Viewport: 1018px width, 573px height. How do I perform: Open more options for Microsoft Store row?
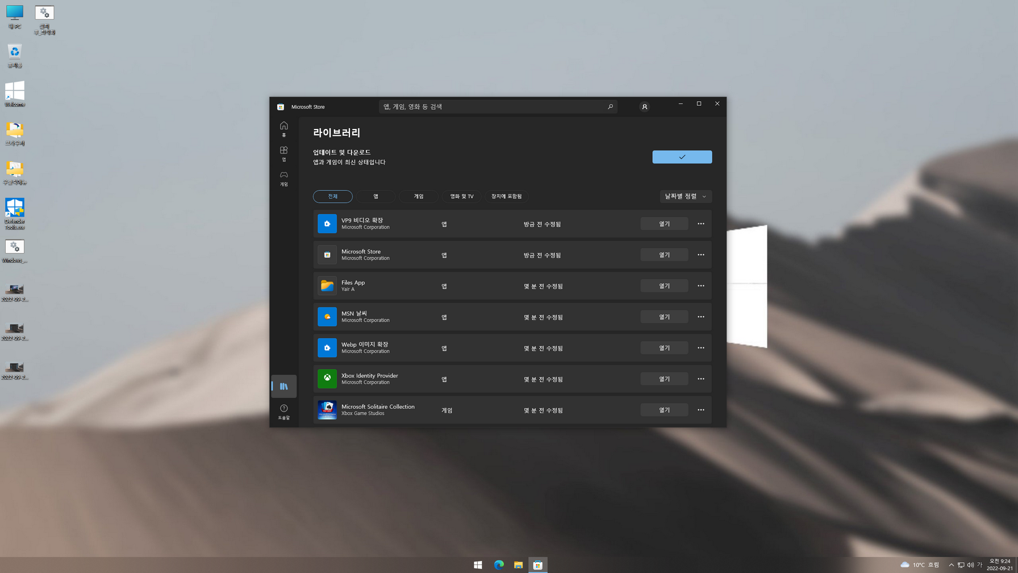click(700, 255)
